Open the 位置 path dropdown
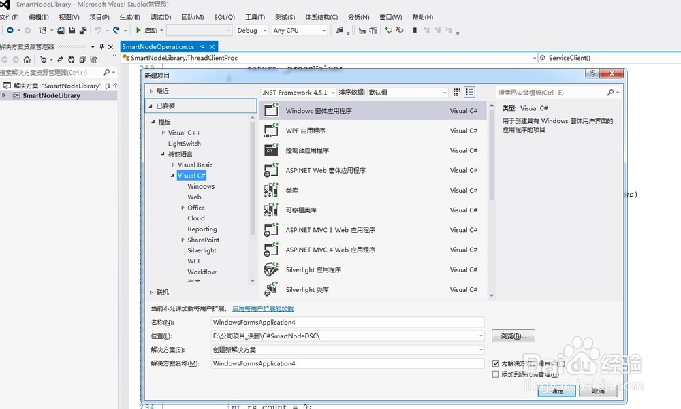681x409 pixels. pyautogui.click(x=481, y=336)
